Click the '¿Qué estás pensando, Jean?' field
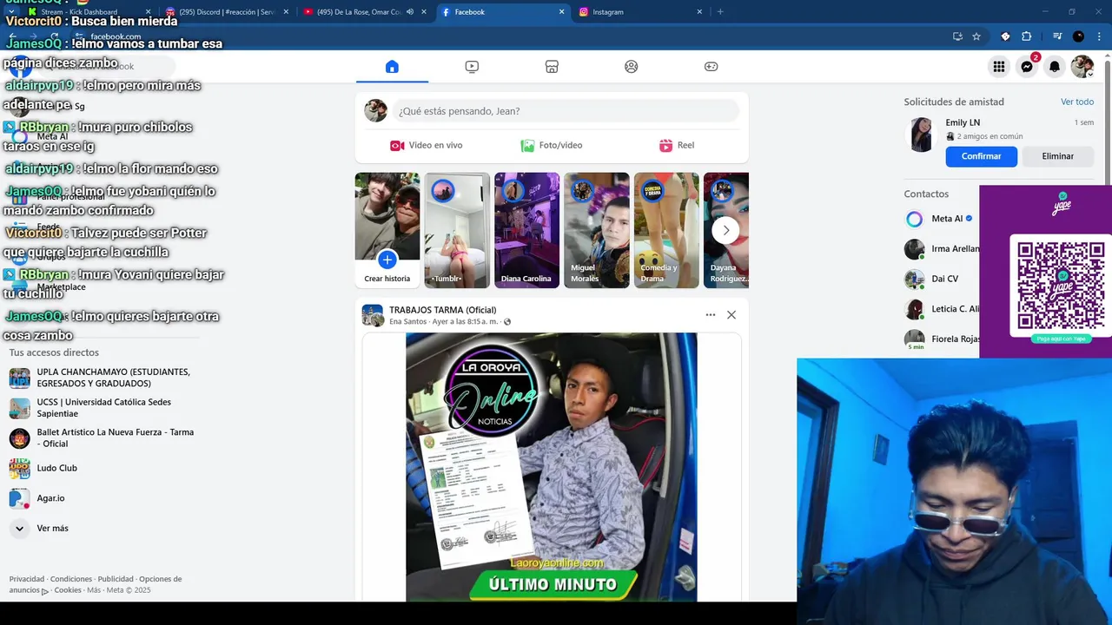The height and width of the screenshot is (625, 1112). (566, 111)
